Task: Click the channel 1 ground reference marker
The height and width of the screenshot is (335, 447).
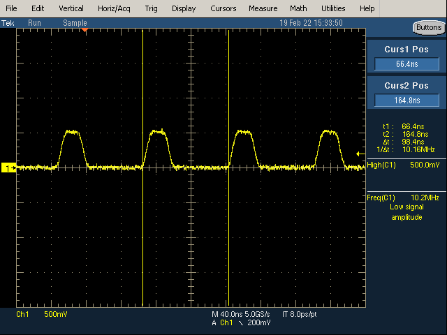Action: (x=9, y=167)
